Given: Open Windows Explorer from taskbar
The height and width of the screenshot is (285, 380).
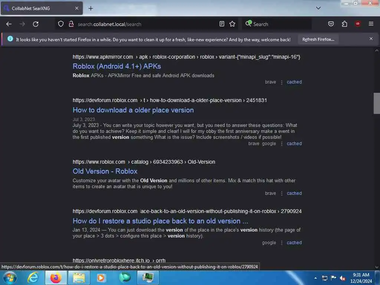Looking at the screenshot, I should tap(79, 278).
